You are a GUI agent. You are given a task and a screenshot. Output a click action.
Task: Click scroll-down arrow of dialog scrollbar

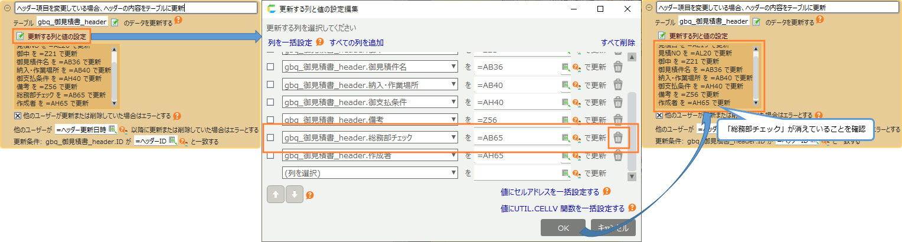tap(632, 176)
